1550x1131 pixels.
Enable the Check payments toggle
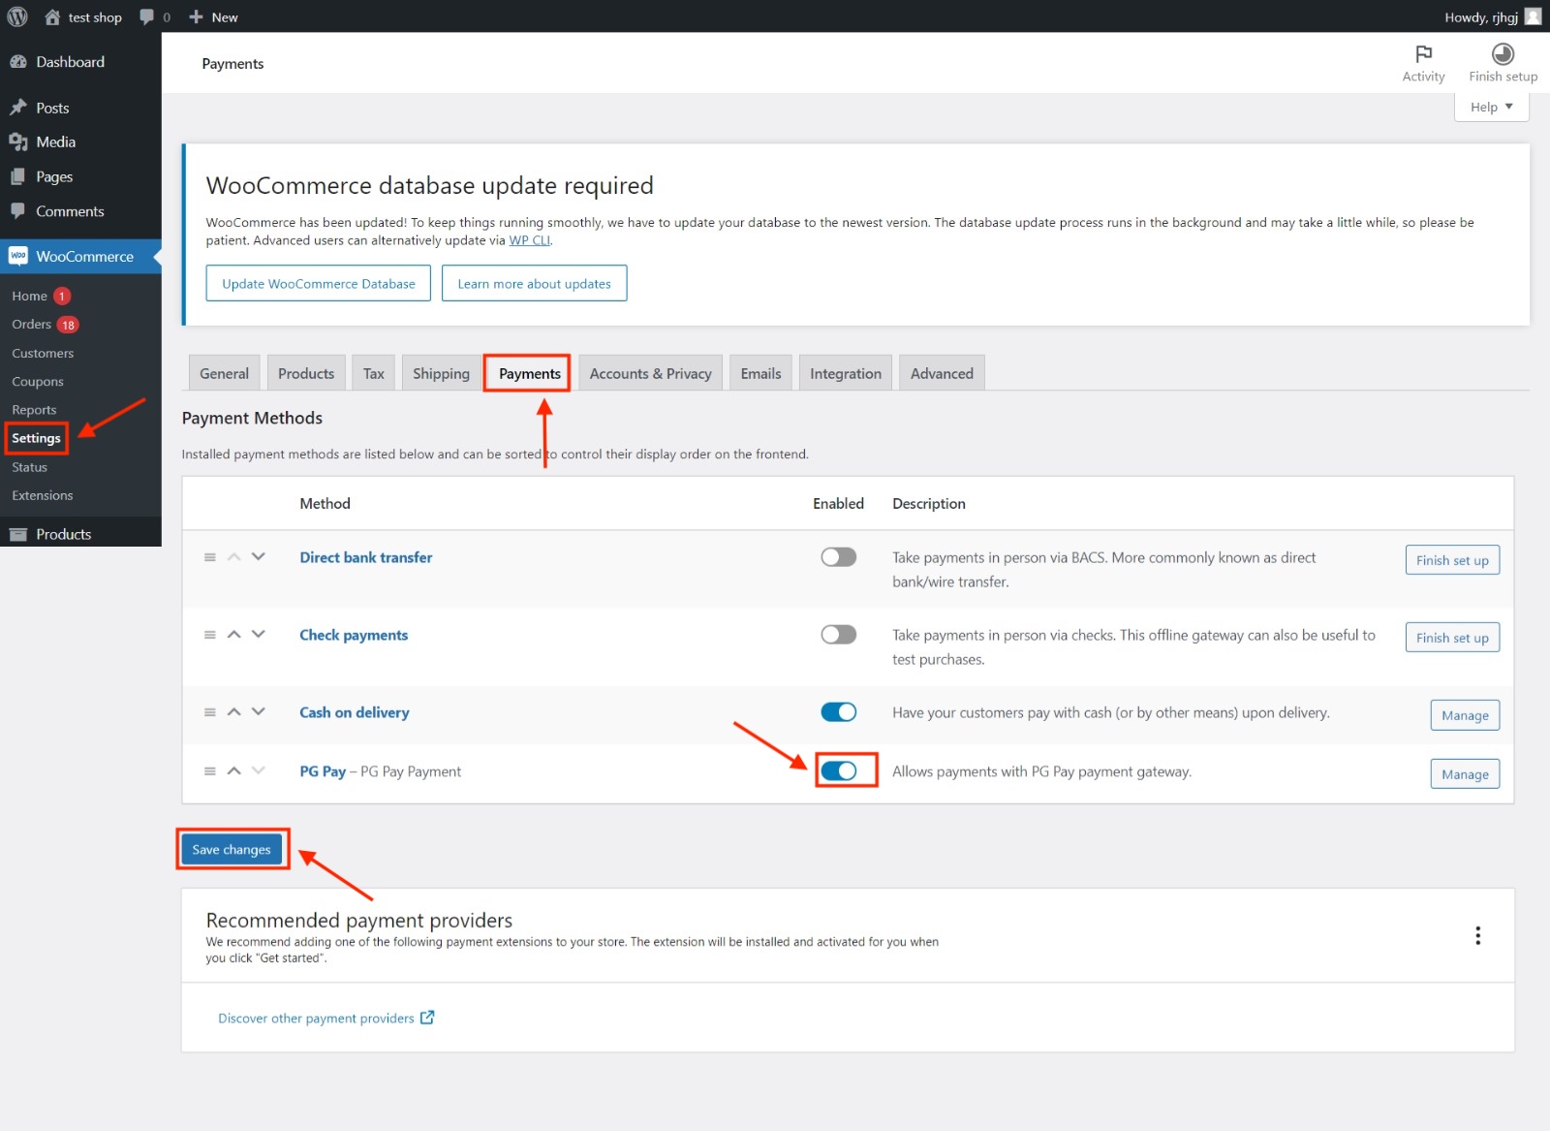tap(838, 635)
